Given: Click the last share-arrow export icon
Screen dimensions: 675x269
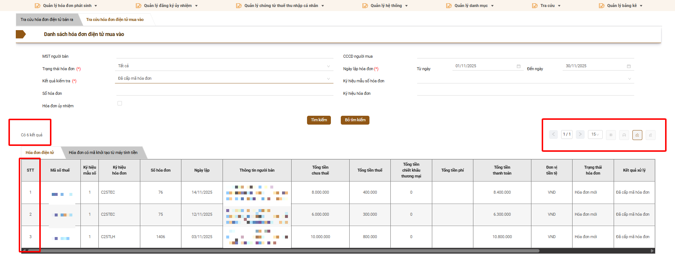Looking at the screenshot, I should [650, 135].
